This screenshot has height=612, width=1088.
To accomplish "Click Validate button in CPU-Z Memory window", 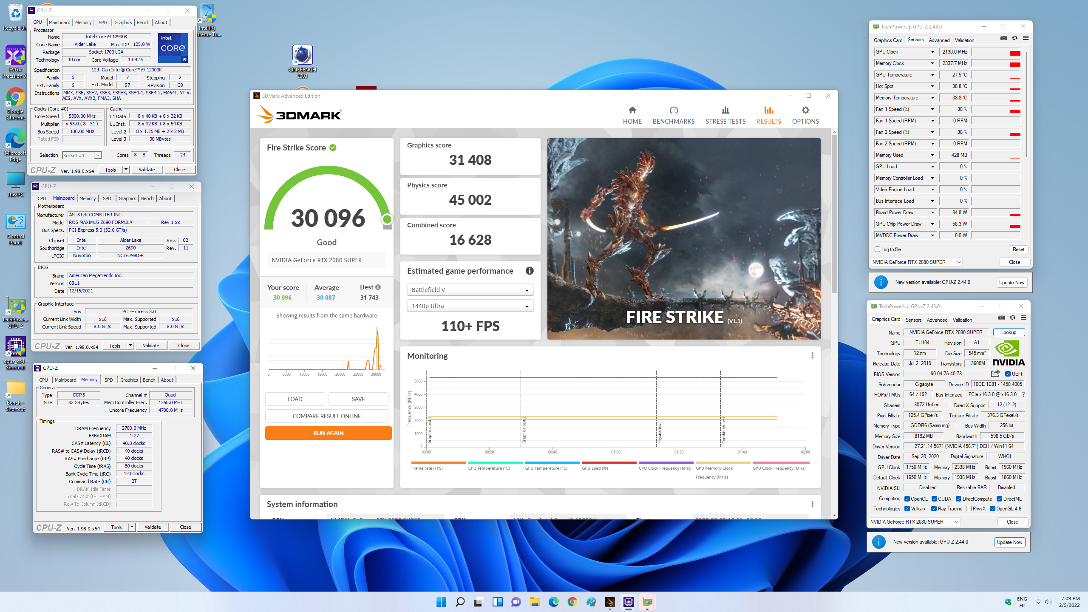I will [153, 527].
